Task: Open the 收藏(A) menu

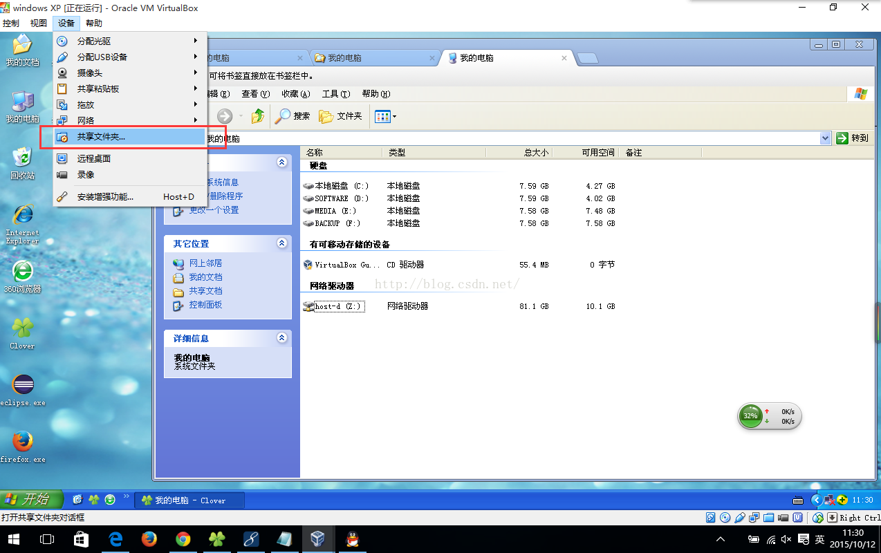Action: [295, 94]
